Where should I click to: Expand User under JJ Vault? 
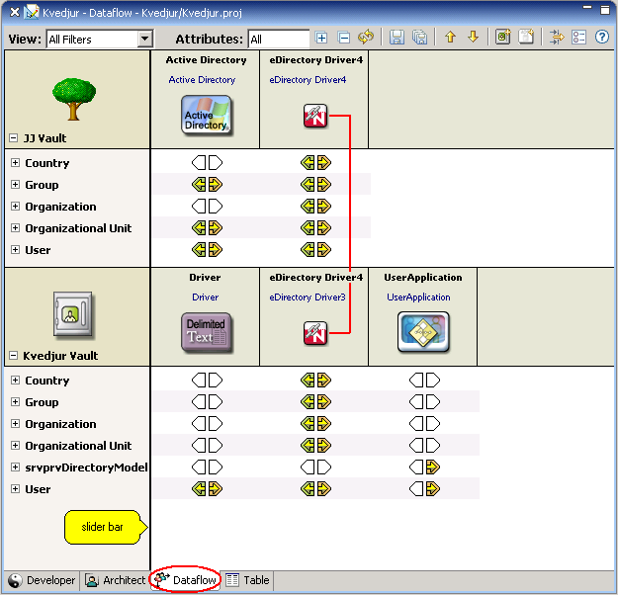click(x=15, y=249)
